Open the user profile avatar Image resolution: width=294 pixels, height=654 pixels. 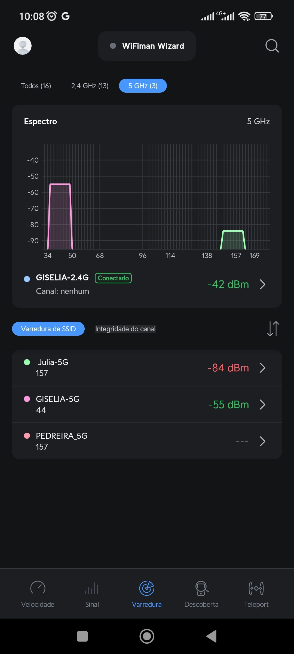pyautogui.click(x=23, y=46)
